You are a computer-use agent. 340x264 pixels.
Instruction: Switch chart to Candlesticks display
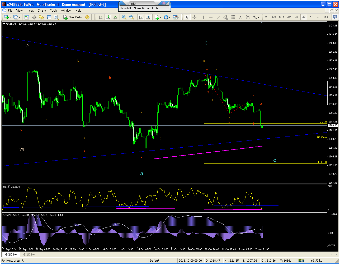coord(108,17)
